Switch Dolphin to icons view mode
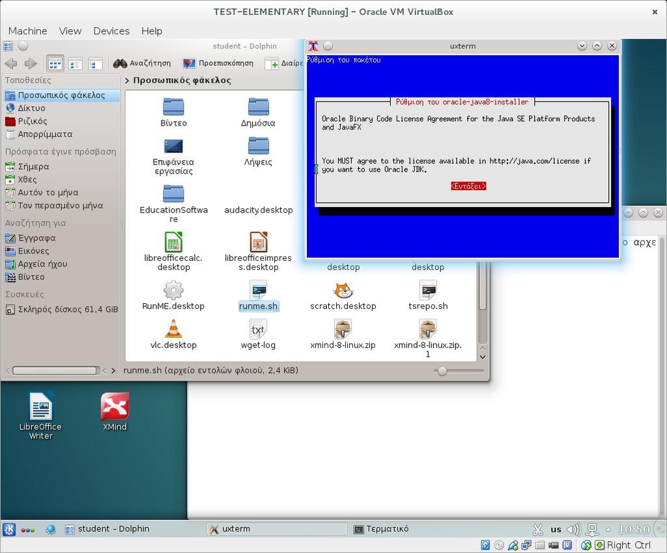This screenshot has height=553, width=667. pos(55,64)
